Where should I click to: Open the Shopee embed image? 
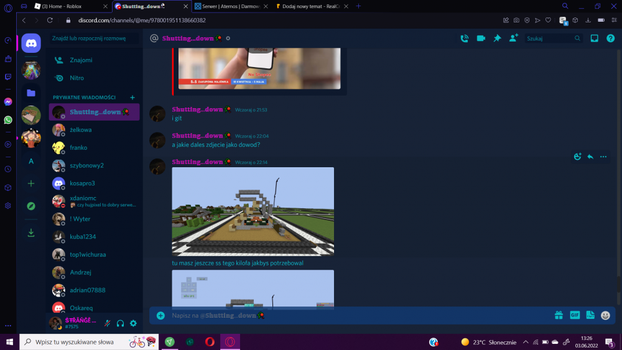[x=259, y=68]
